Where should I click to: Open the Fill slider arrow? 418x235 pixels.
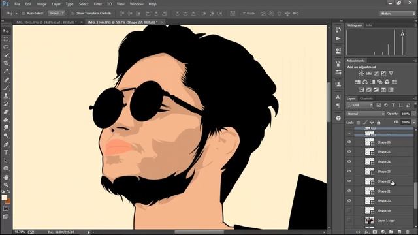(x=413, y=122)
